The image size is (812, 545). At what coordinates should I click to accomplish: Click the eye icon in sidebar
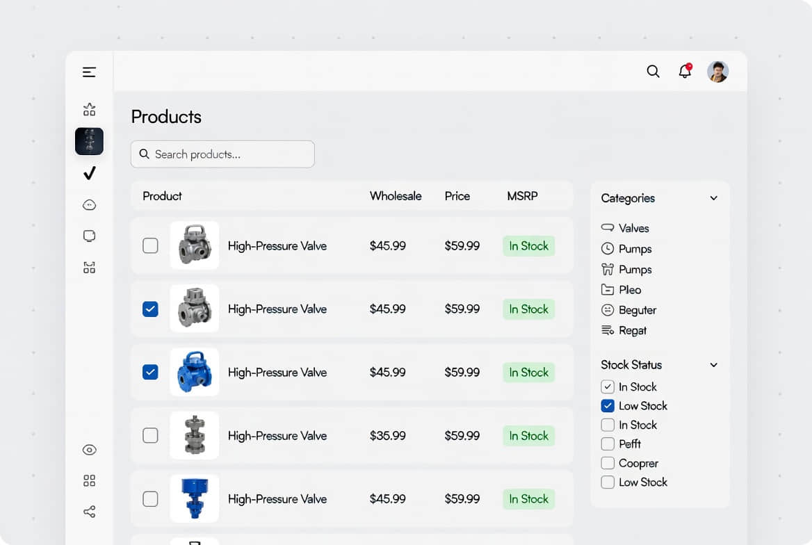(x=89, y=450)
